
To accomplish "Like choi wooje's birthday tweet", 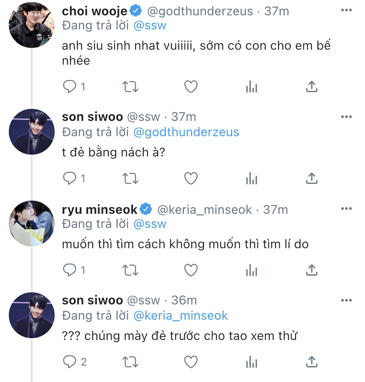I will (191, 87).
